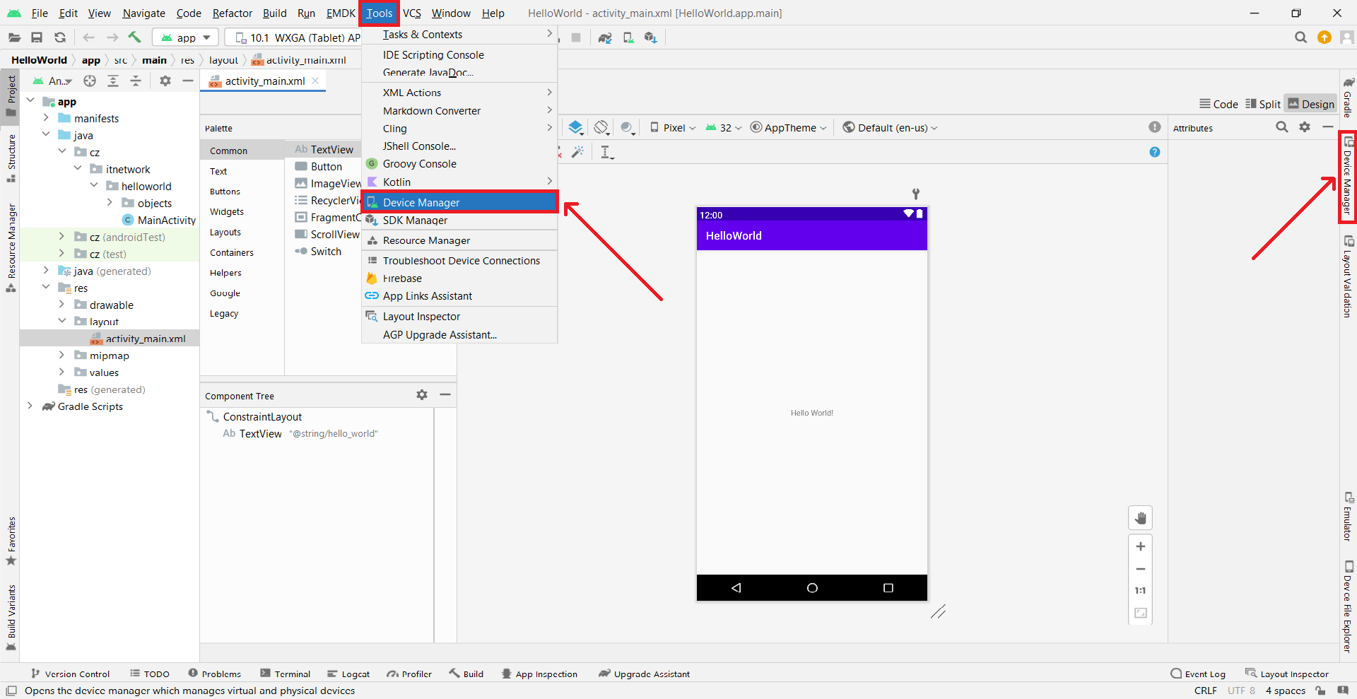Click the 1:1 zoom to 100% button
The height and width of the screenshot is (699, 1357).
pos(1141,591)
